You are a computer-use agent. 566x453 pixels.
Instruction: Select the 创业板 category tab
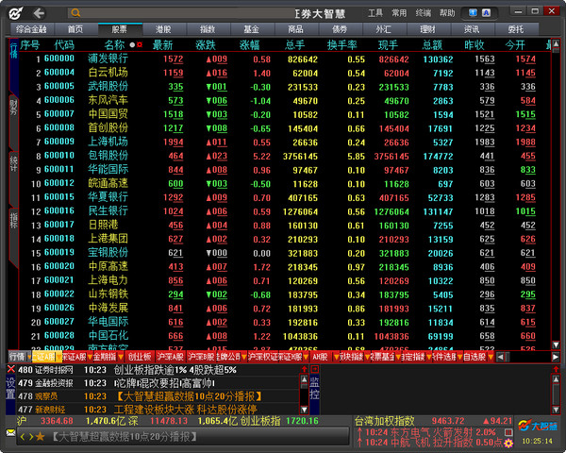tap(140, 358)
